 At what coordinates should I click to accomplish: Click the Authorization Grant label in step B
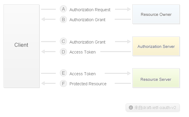pyautogui.click(x=87, y=20)
